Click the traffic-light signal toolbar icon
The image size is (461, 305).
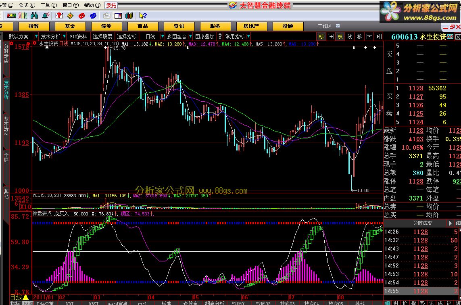pos(11,16)
